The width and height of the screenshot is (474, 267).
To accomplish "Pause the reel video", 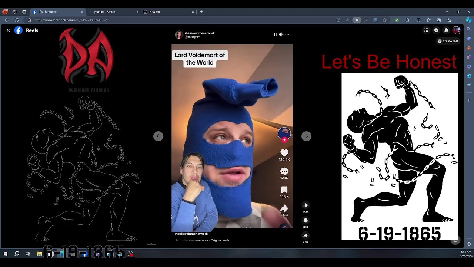I will point(275,34).
